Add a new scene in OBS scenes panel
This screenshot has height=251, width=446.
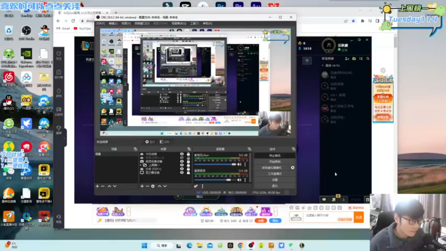coord(97,186)
